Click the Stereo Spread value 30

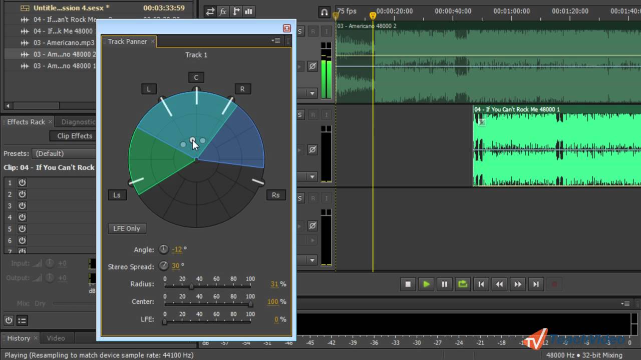tap(176, 266)
